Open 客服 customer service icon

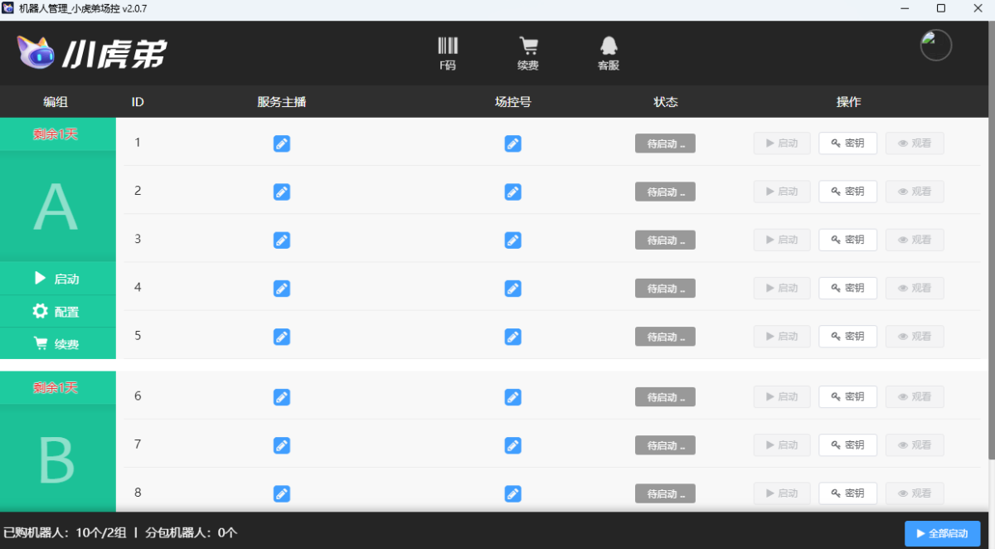(609, 52)
